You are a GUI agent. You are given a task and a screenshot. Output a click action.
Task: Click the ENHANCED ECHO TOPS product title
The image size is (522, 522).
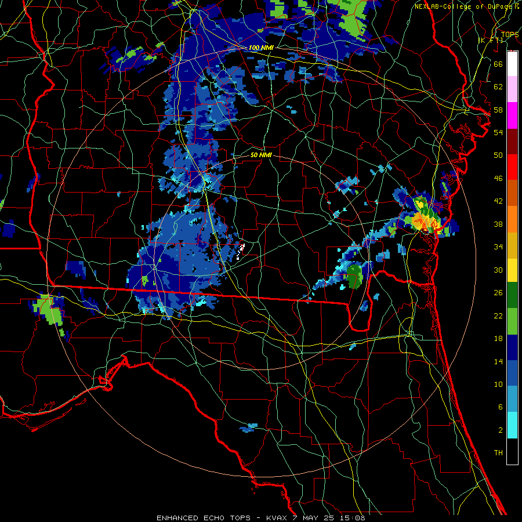pos(204,518)
